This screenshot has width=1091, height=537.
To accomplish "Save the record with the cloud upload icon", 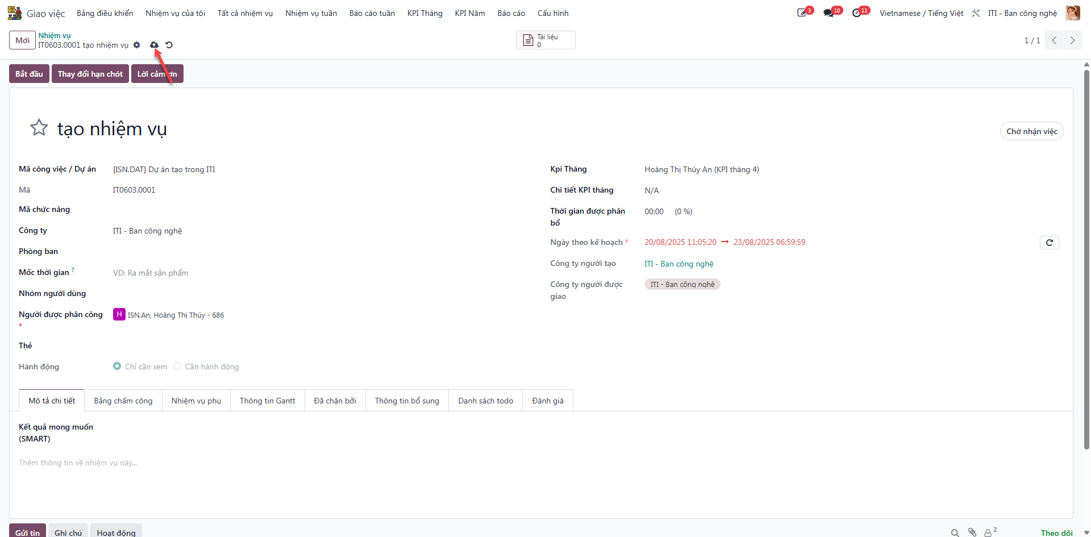I will (154, 45).
